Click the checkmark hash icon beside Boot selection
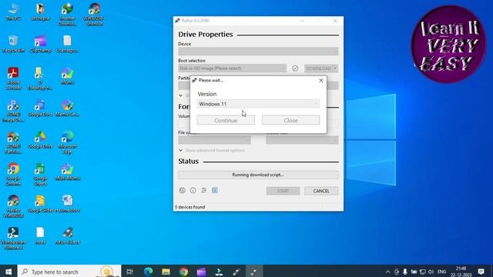Image resolution: width=493 pixels, height=277 pixels. [x=295, y=68]
